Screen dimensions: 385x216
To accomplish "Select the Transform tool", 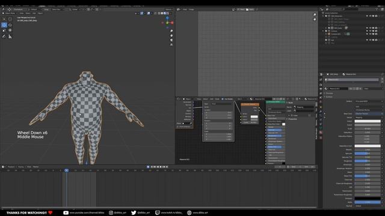I will (10, 31).
